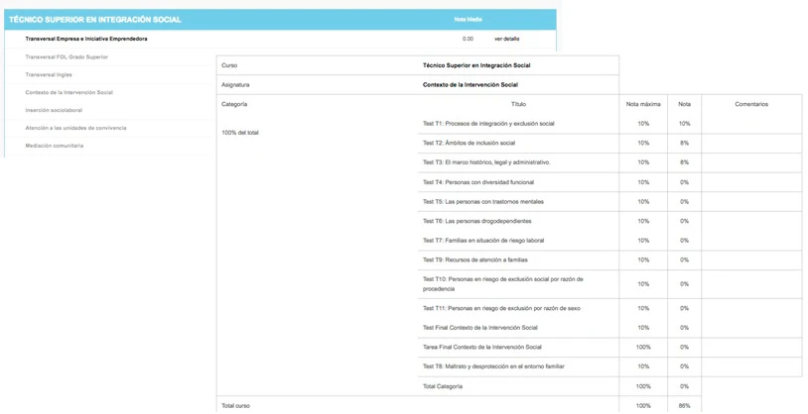Select Test T3: El marco histórico, legal y administrativo
This screenshot has width=808, height=414.
point(485,162)
